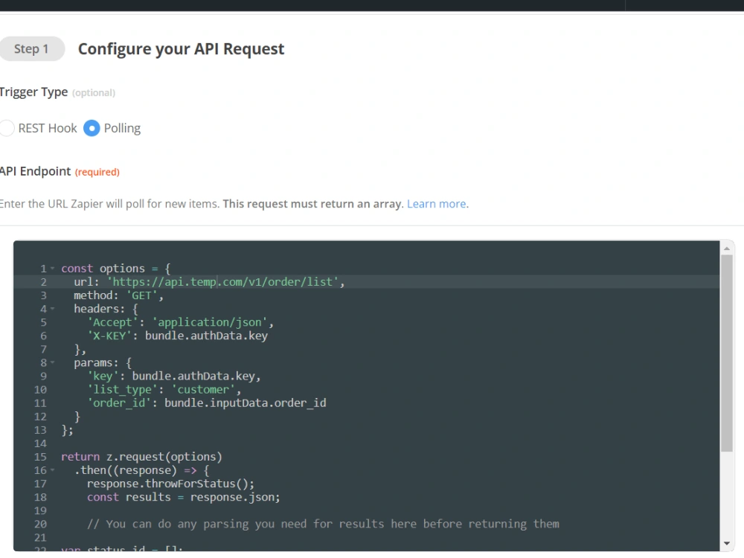Screen dimensions: 744x558
Task: Collapse the params block fold on line 8
Action: (53, 362)
